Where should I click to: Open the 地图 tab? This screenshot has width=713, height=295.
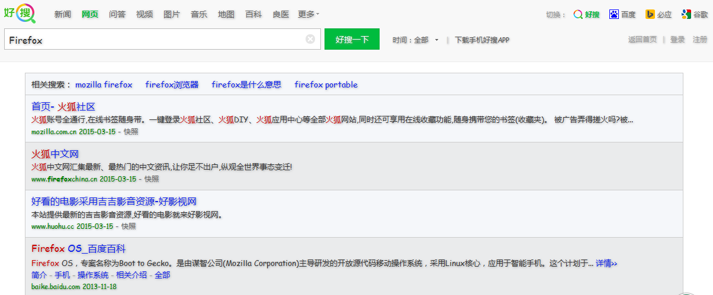[x=226, y=14]
